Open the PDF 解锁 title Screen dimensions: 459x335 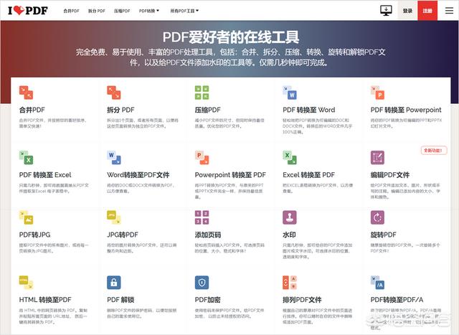[120, 300]
